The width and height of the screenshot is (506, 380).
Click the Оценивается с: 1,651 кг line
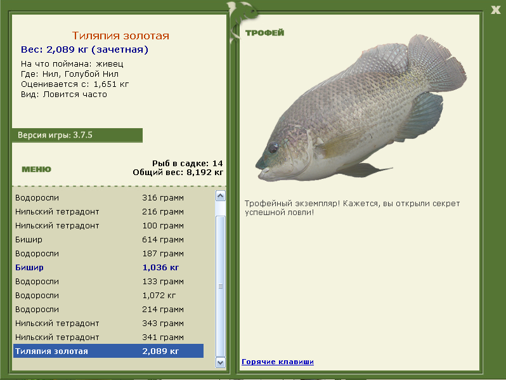(75, 84)
